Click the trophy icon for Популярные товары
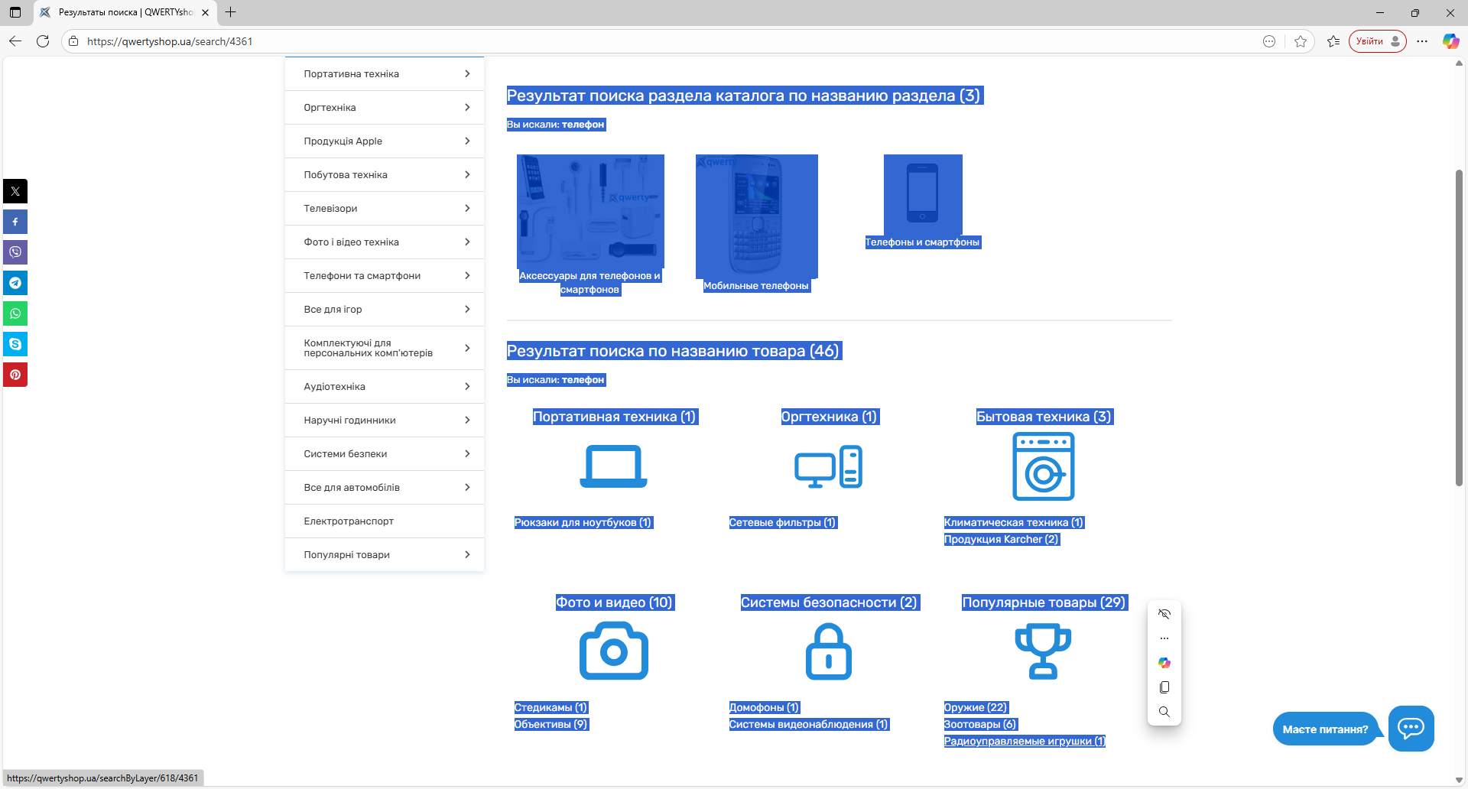Viewport: 1468px width, 789px height. (x=1043, y=651)
